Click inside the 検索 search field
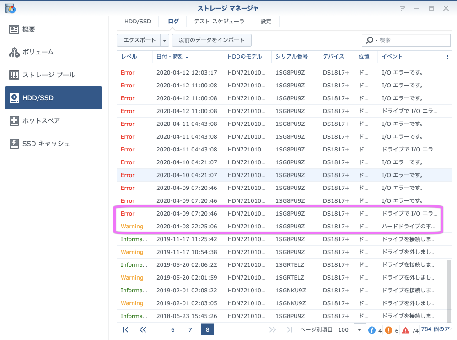Viewport: 457px width, 340px height. [x=412, y=40]
